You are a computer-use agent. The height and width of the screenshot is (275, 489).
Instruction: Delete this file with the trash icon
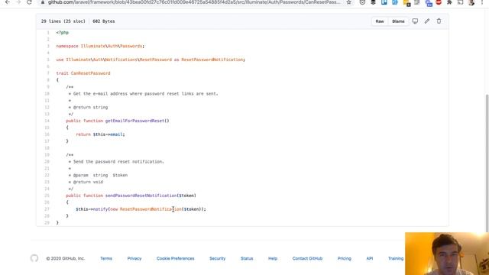tap(439, 21)
